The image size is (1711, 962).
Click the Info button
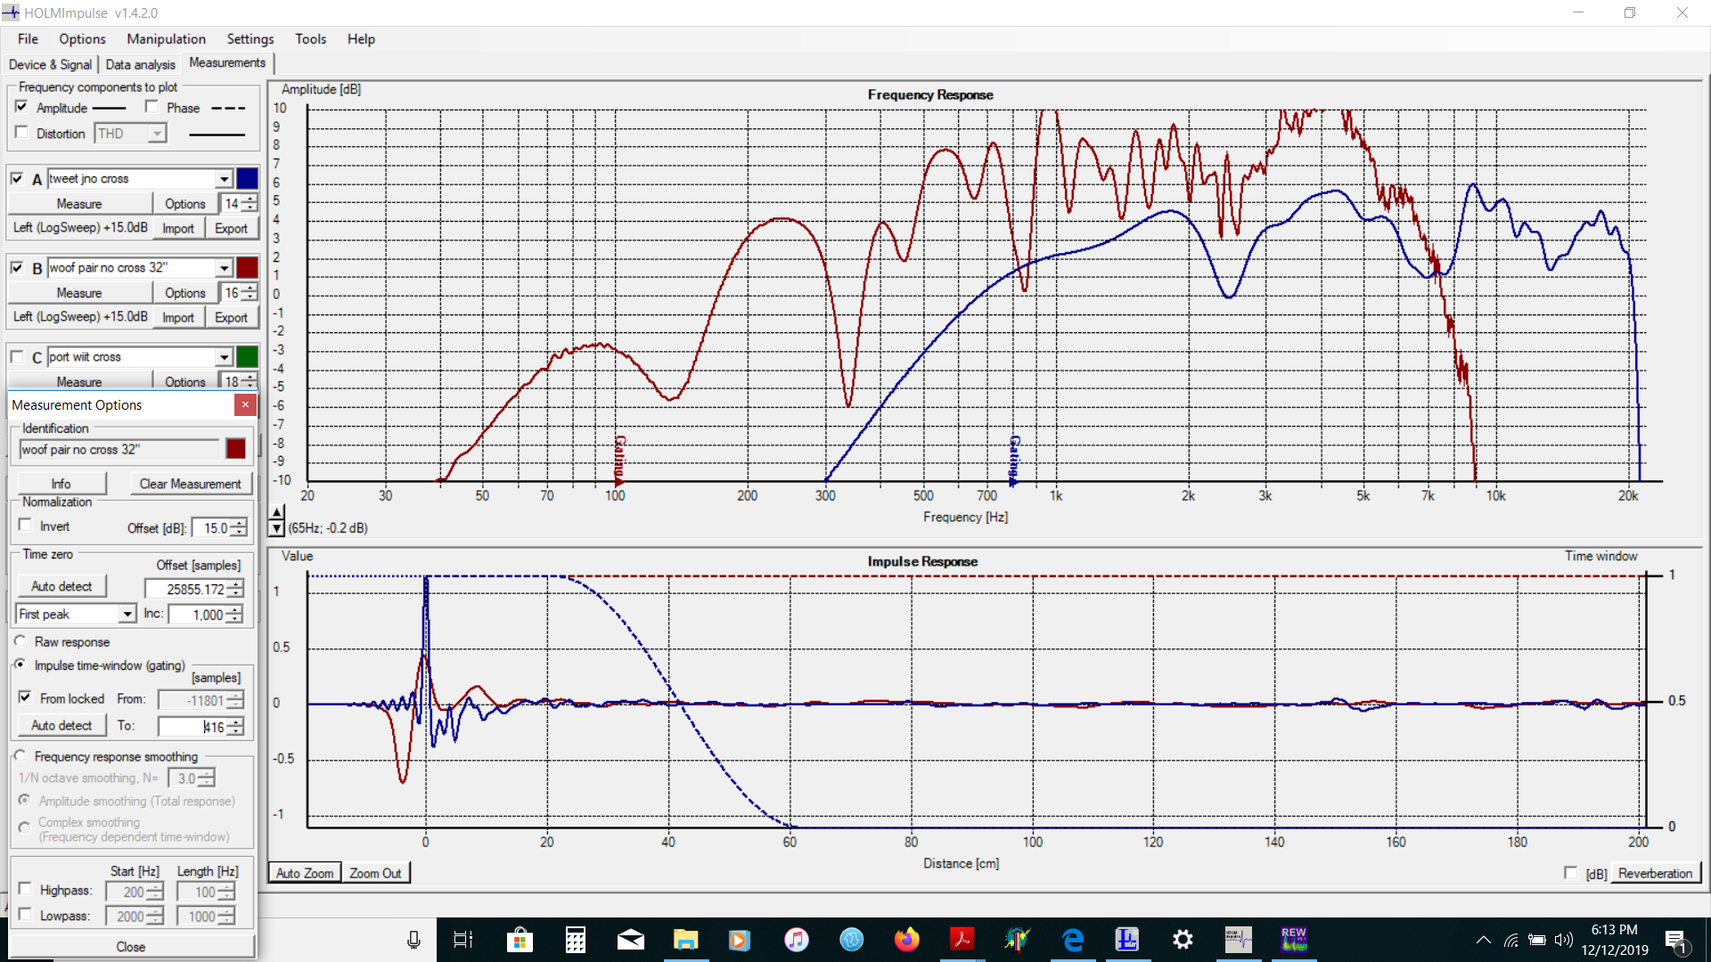[61, 484]
